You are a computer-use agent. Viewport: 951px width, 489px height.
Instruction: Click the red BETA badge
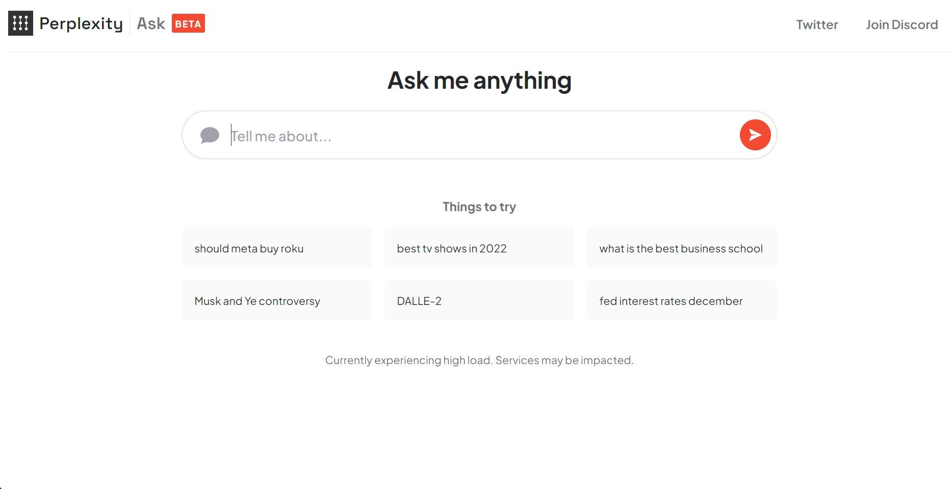pos(188,23)
